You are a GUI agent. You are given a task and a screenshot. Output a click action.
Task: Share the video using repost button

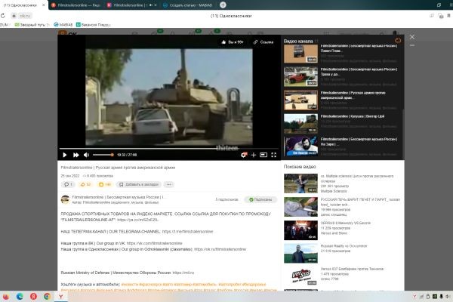(x=85, y=184)
